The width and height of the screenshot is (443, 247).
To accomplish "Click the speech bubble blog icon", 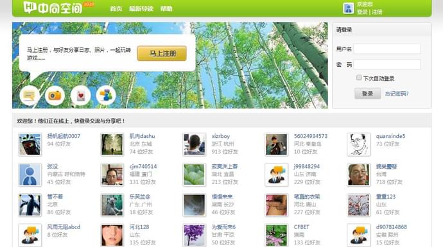I will [30, 96].
